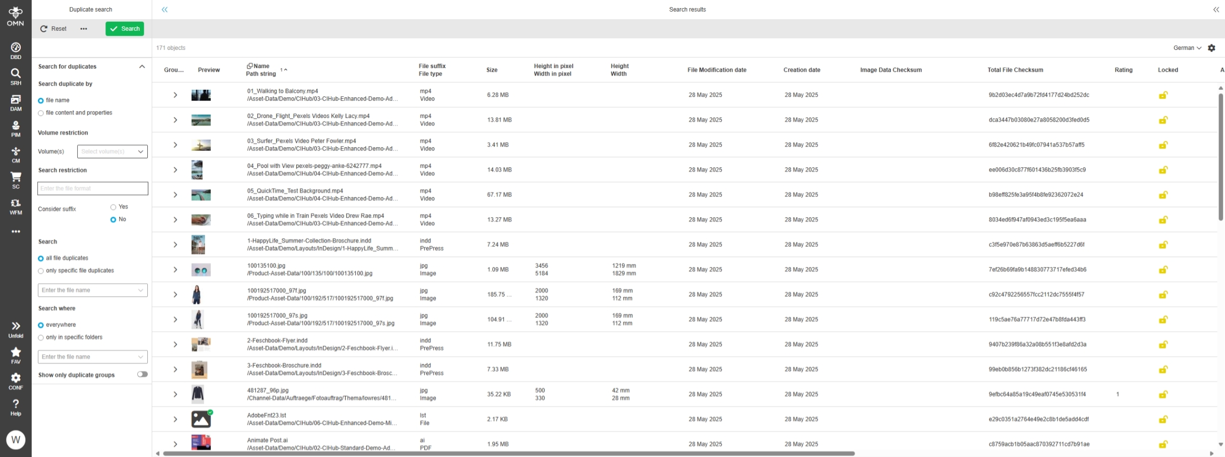
Task: Sort by Image Data Checksum column
Action: (890, 70)
